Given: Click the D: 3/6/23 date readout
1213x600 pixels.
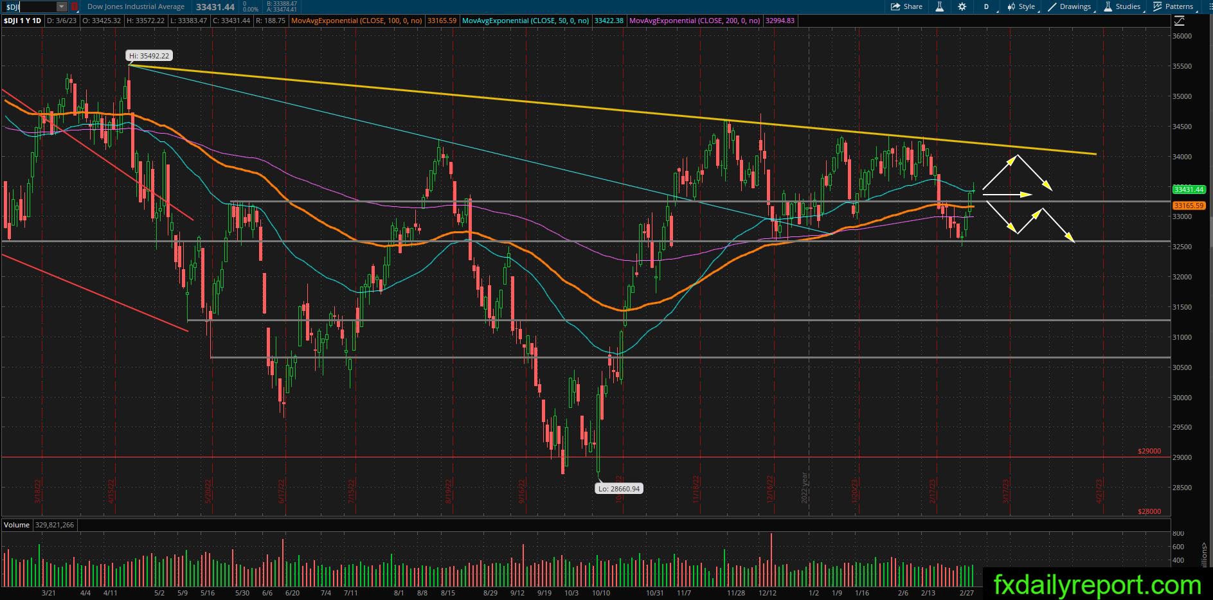Looking at the screenshot, I should click(x=62, y=21).
